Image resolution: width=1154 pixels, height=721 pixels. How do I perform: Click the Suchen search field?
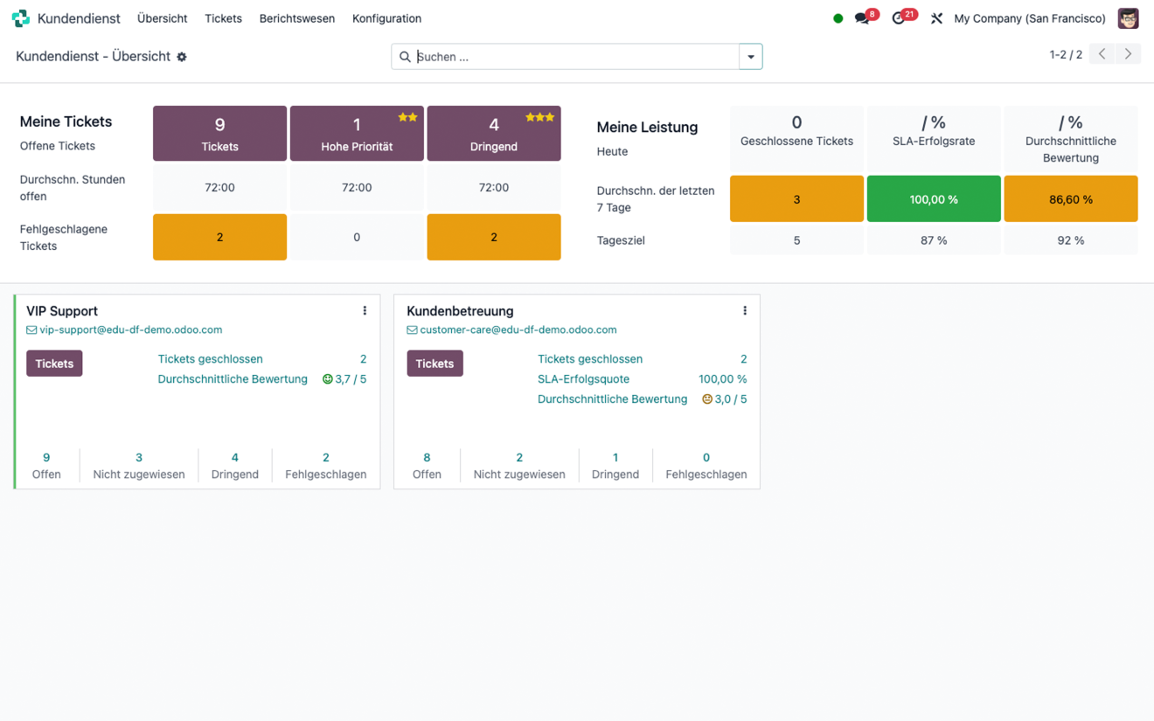577,57
